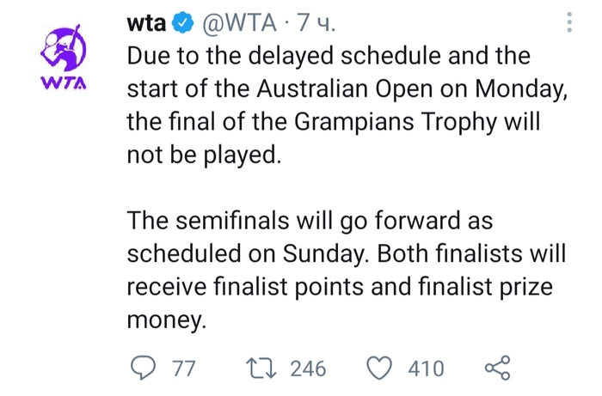Like the tweet with the heart icon
The width and height of the screenshot is (602, 396).
(x=379, y=369)
